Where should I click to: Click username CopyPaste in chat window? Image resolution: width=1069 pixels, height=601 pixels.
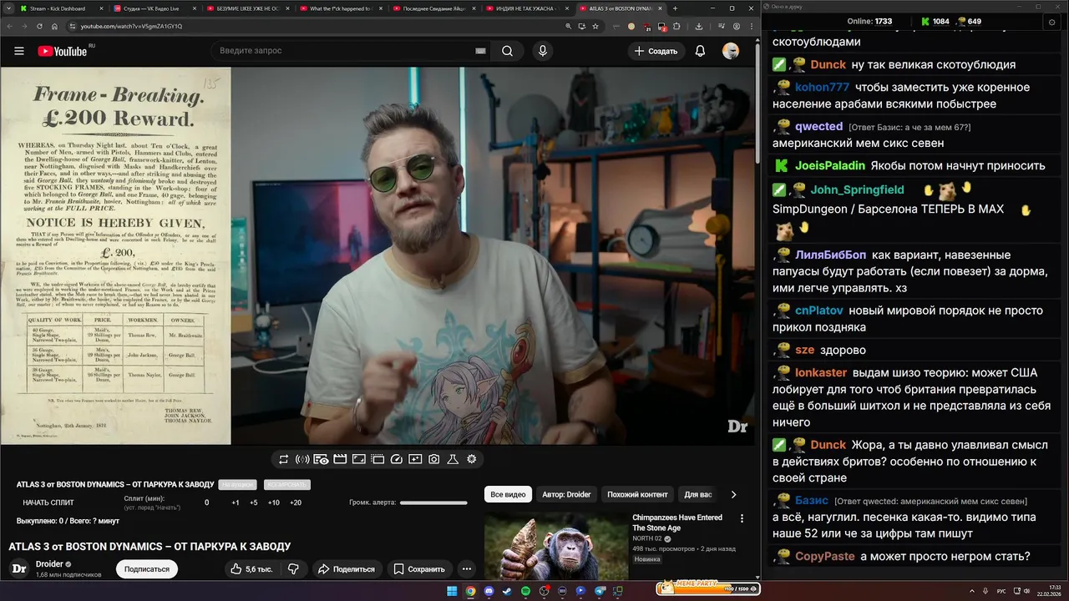[825, 556]
